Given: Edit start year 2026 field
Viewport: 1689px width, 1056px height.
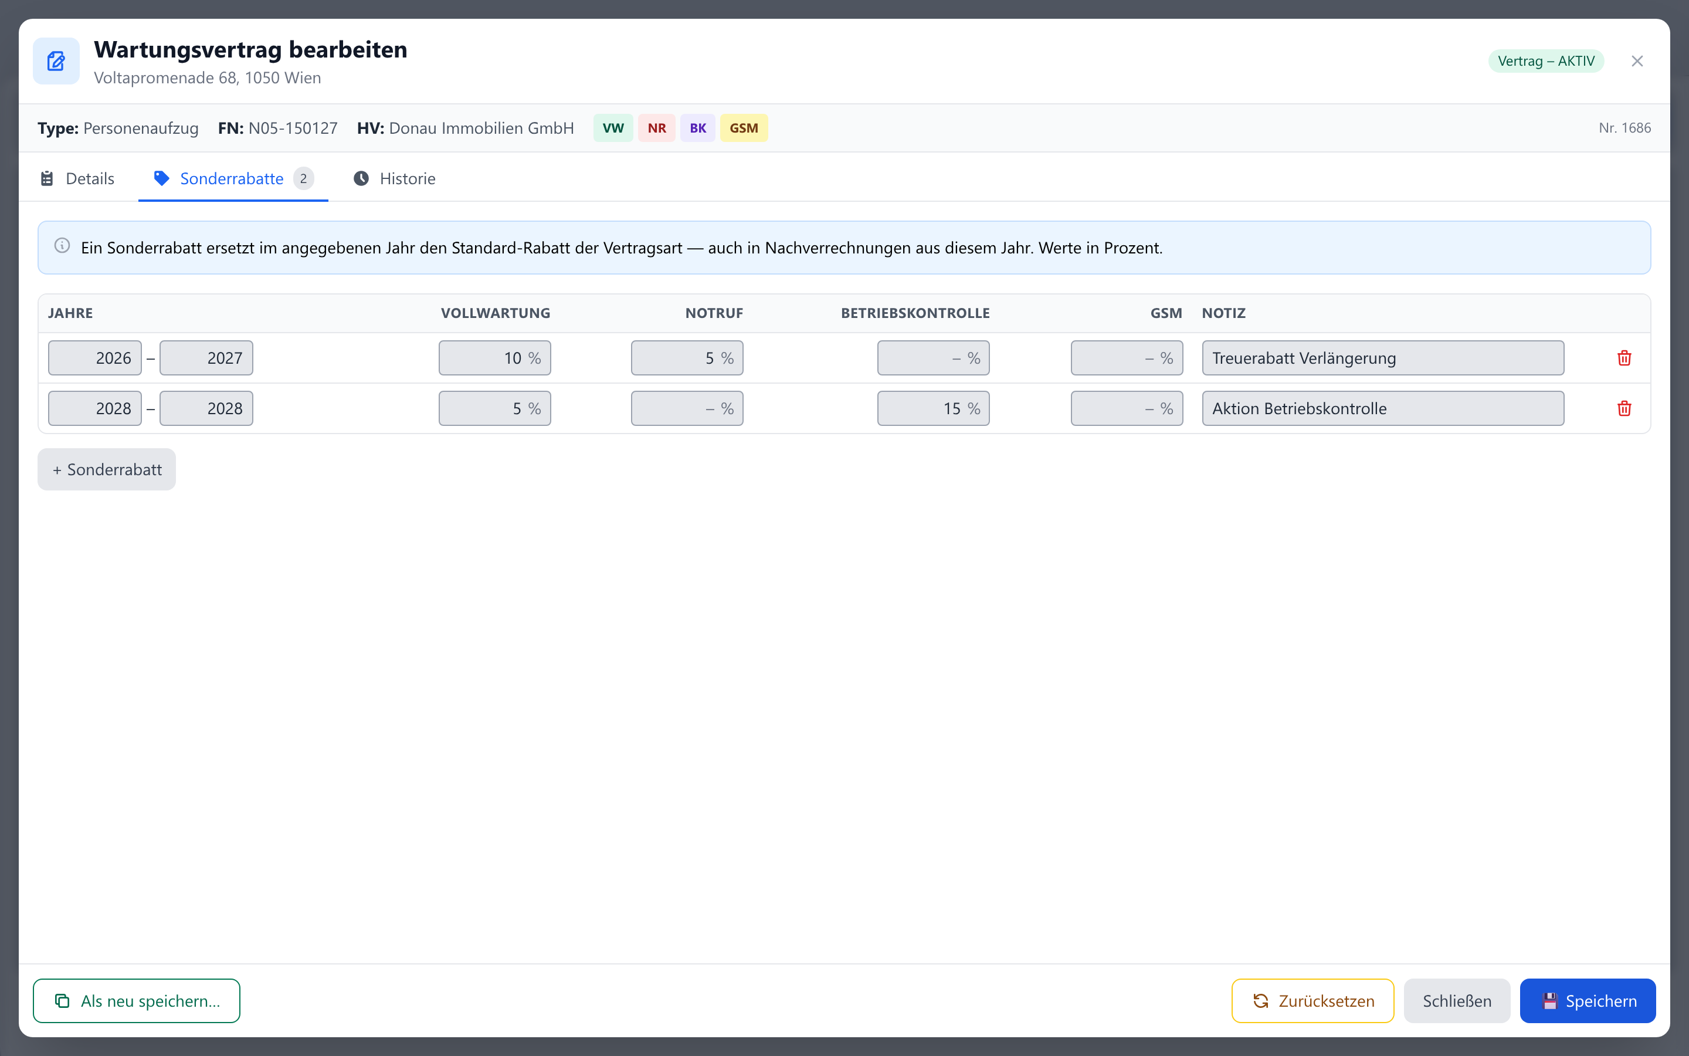Looking at the screenshot, I should [95, 358].
